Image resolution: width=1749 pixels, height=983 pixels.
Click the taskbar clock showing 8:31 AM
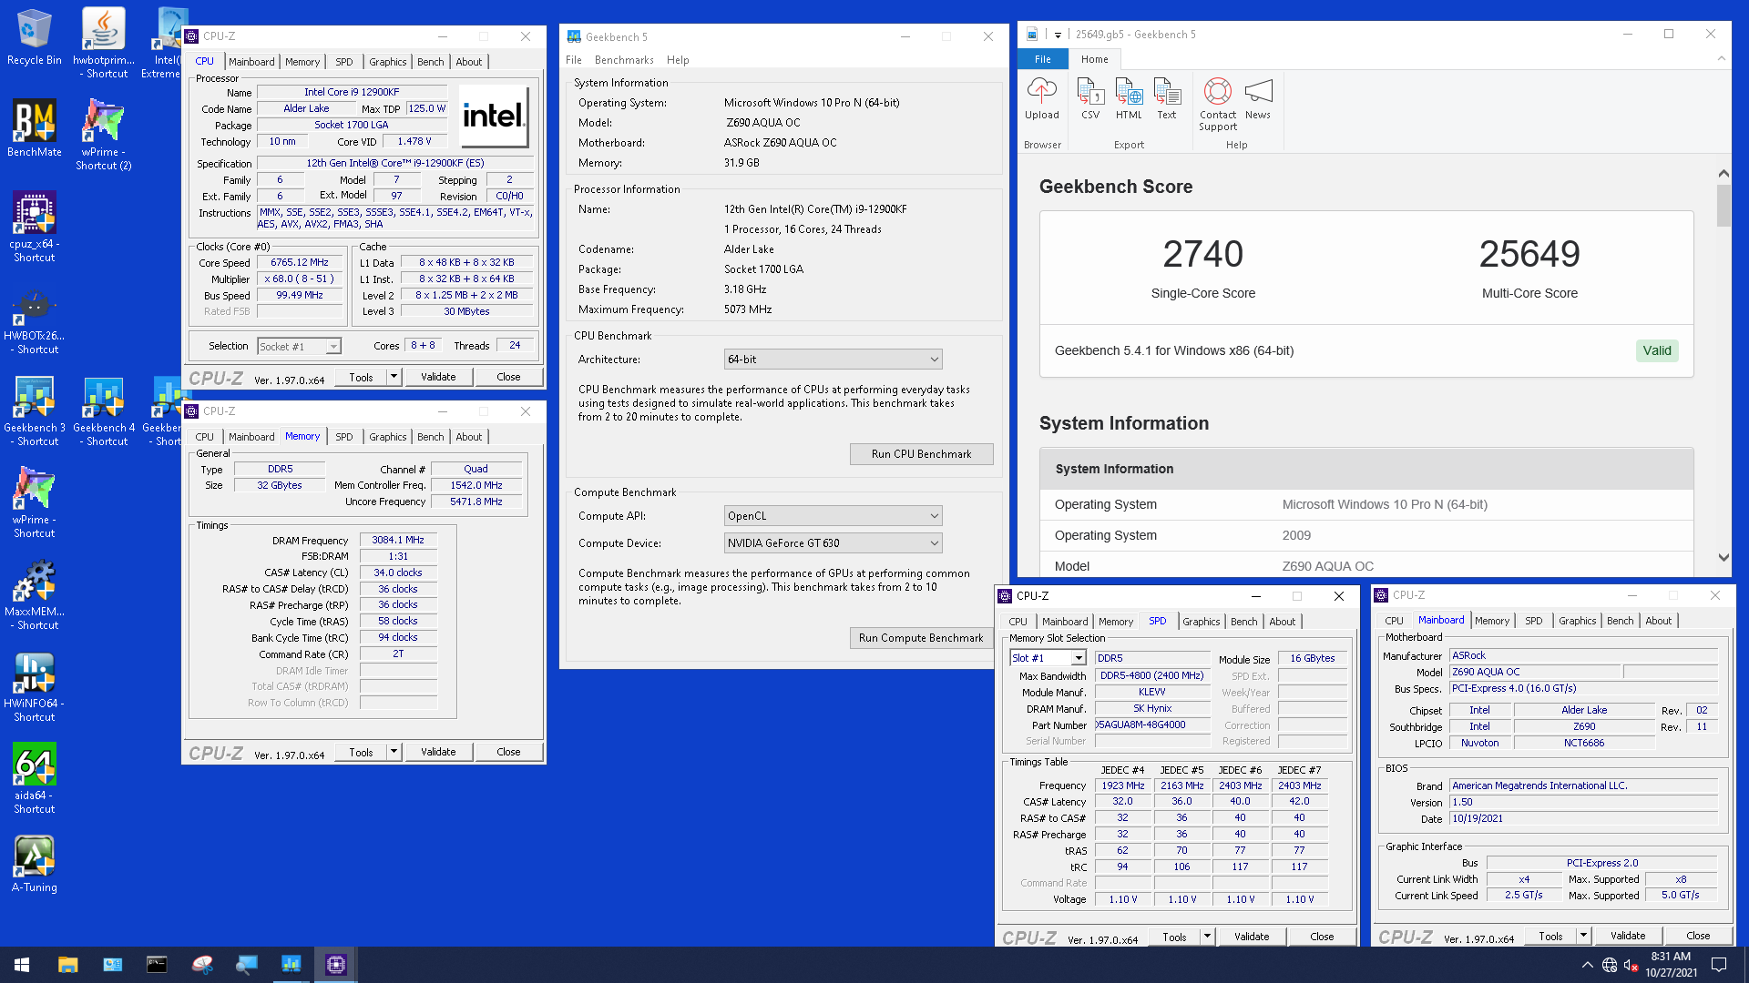point(1671,965)
